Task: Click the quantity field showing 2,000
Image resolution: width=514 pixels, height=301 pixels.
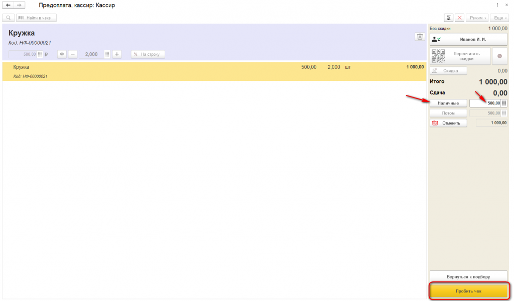Action: pos(91,54)
